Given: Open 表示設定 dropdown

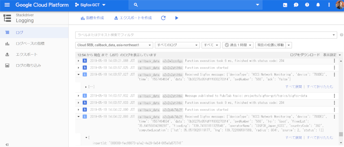Looking at the screenshot, I should pos(332,55).
